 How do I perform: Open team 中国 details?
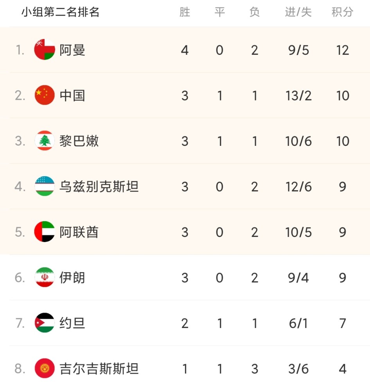(x=72, y=95)
